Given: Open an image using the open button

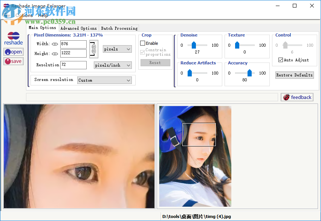Looking at the screenshot, I should [x=13, y=52].
